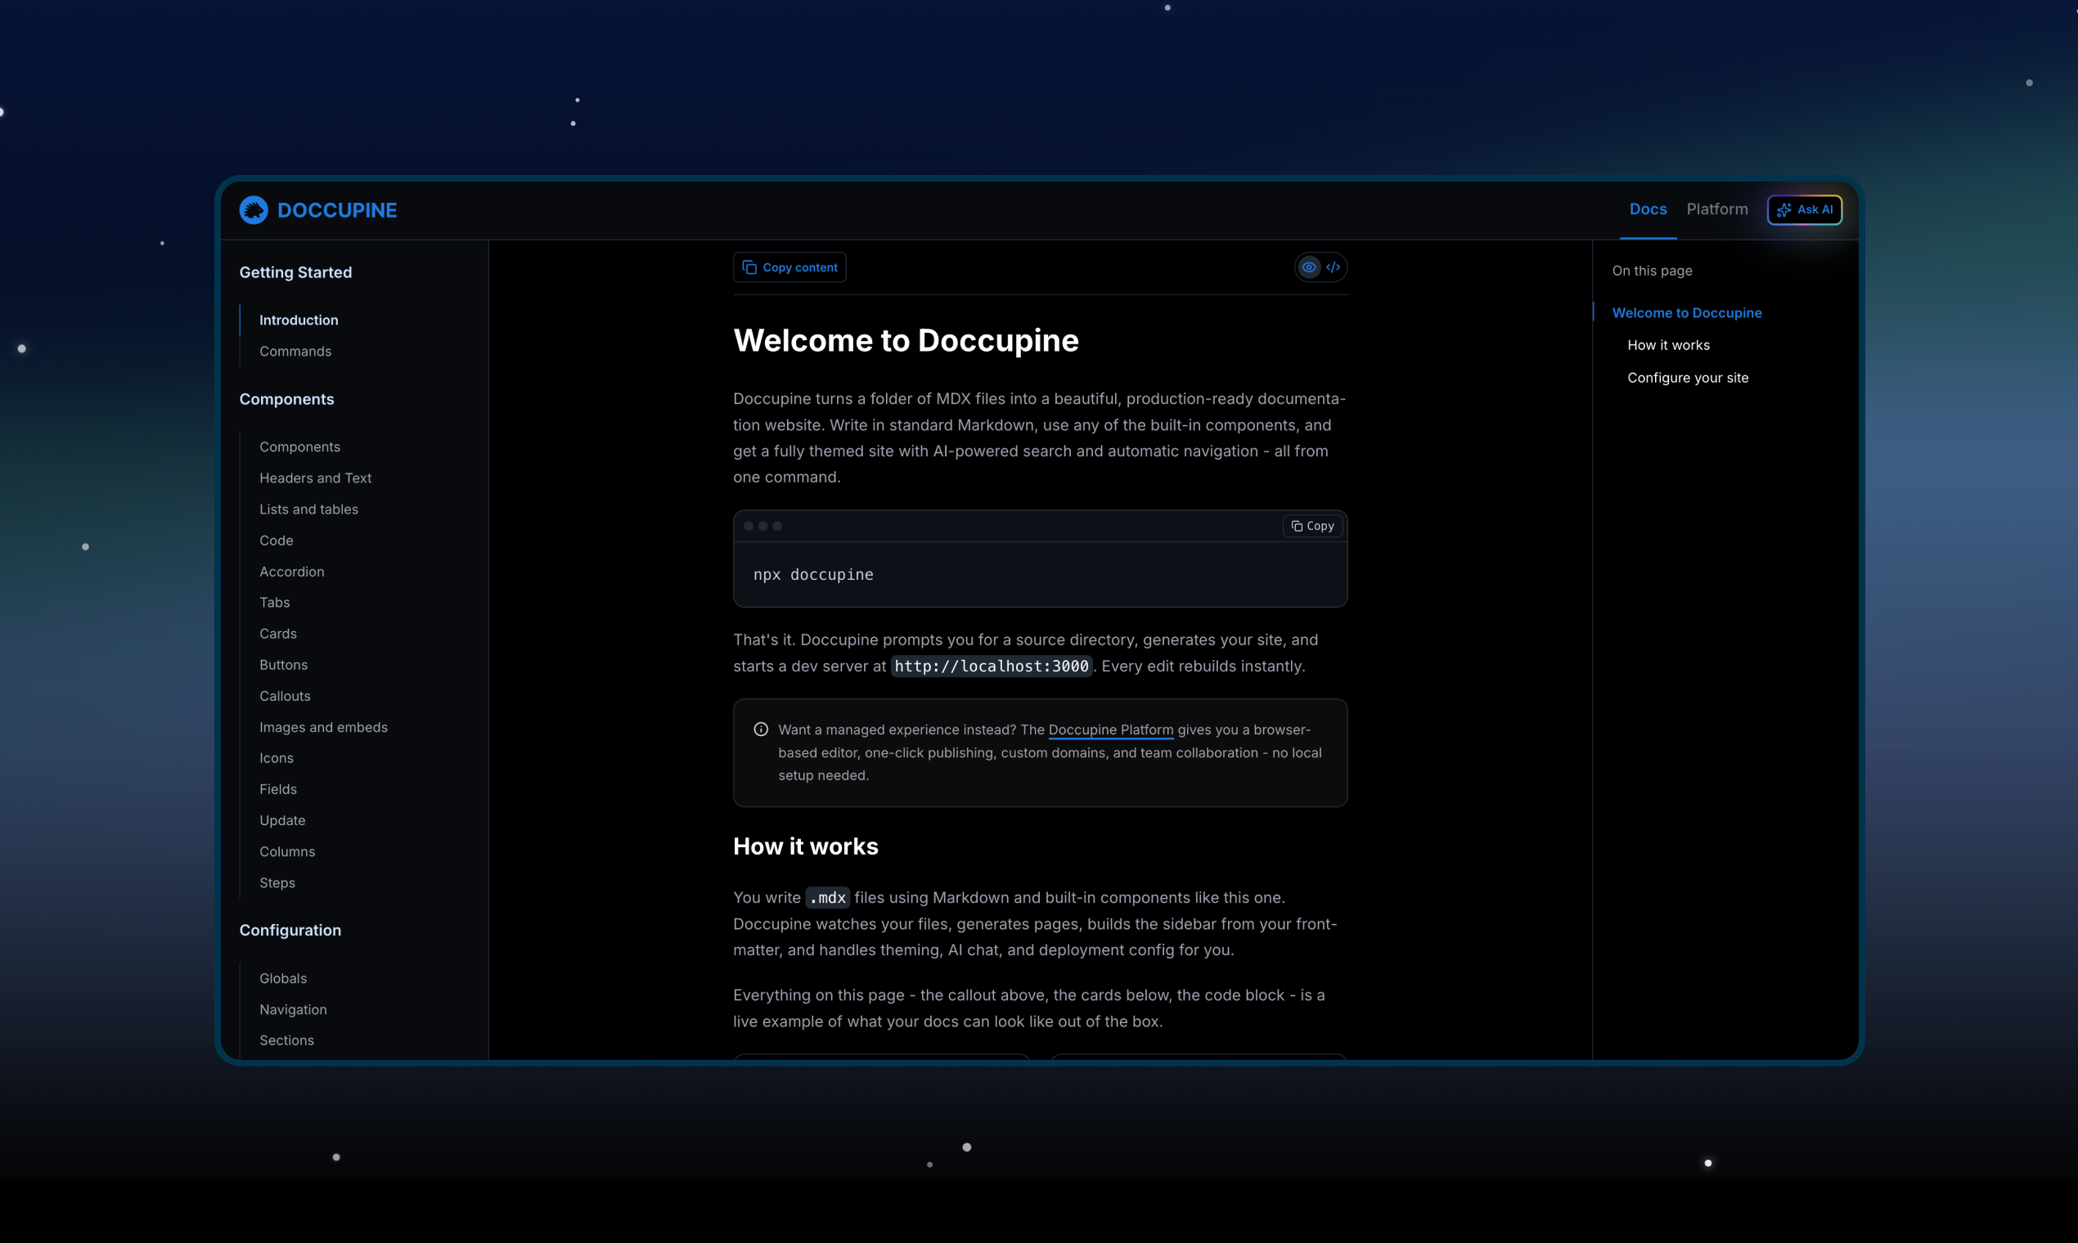The image size is (2078, 1243).
Task: Jump to Configure your site section
Action: tap(1687, 378)
